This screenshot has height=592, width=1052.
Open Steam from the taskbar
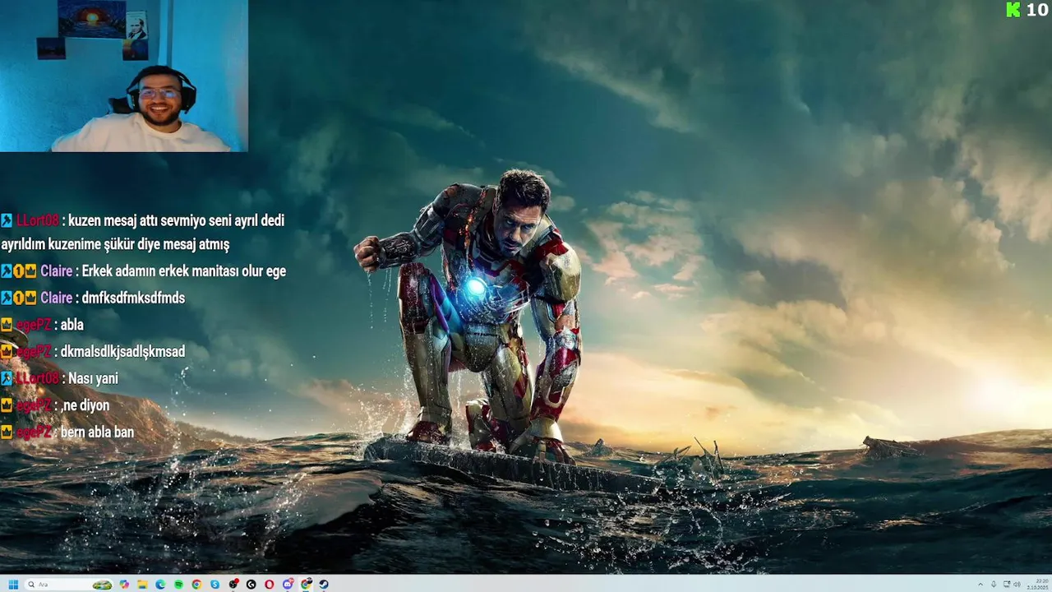pyautogui.click(x=324, y=585)
